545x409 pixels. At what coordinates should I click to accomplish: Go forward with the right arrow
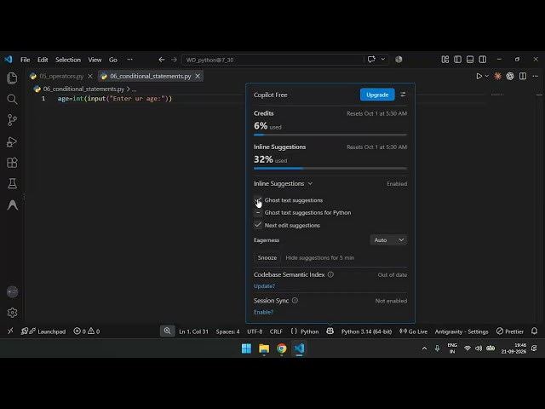174,60
